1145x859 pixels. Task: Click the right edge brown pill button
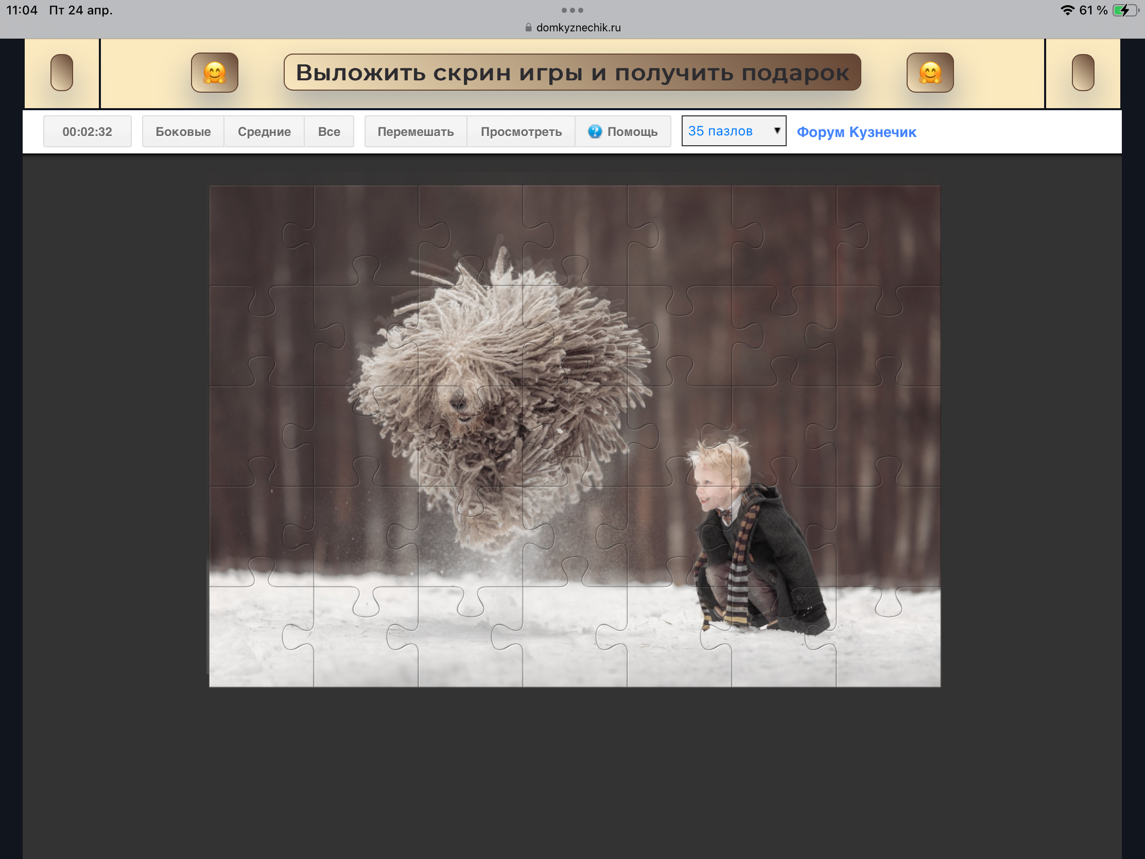pos(1082,73)
